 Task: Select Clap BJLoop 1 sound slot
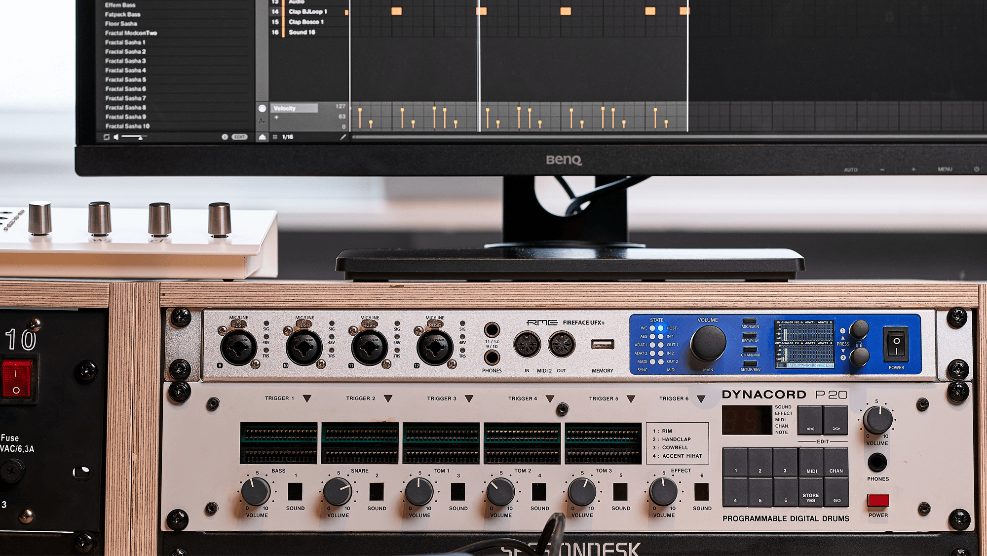tap(308, 11)
